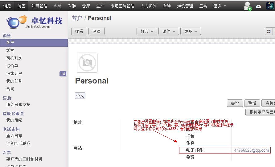Click the 41766525@qq.com email link
This screenshot has width=275, height=167.
pyautogui.click(x=251, y=150)
